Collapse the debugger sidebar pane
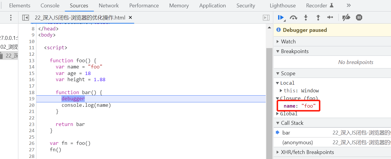This screenshot has height=159, width=391. (x=266, y=18)
